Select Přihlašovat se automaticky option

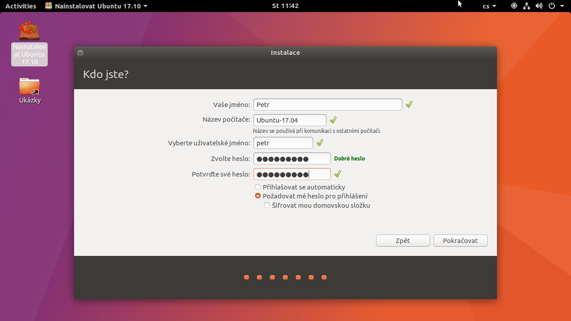click(x=300, y=187)
